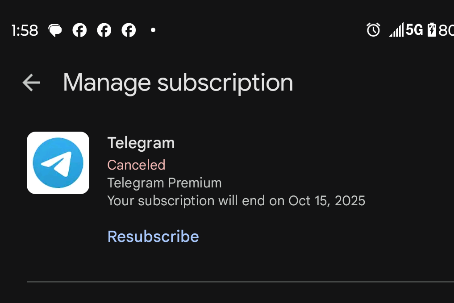The width and height of the screenshot is (454, 303).
Task: Tap the 1:58 clock in status bar
Action: click(x=25, y=30)
